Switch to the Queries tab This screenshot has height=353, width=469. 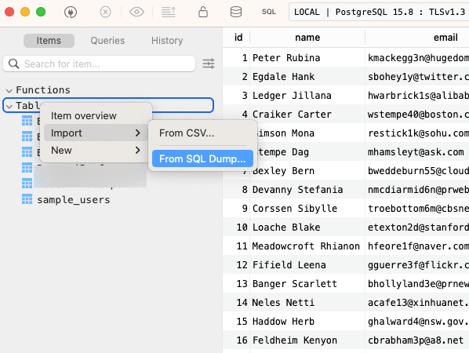107,40
